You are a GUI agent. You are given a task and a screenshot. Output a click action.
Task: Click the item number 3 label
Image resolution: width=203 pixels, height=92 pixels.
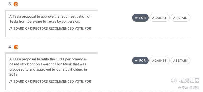tap(10, 4)
